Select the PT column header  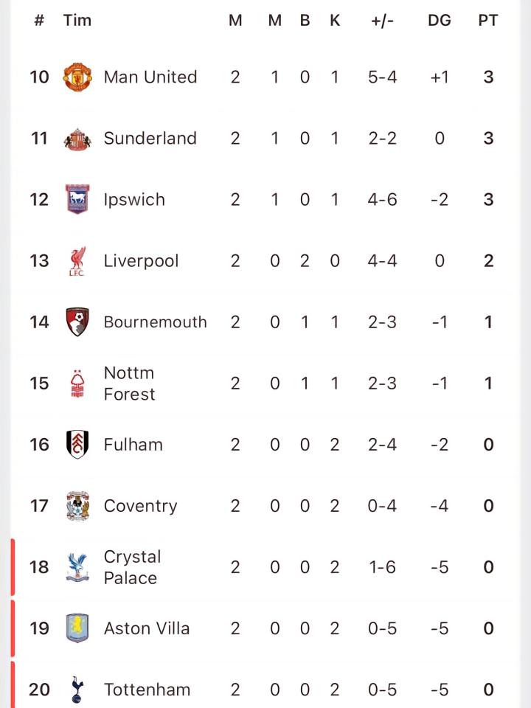click(x=488, y=21)
